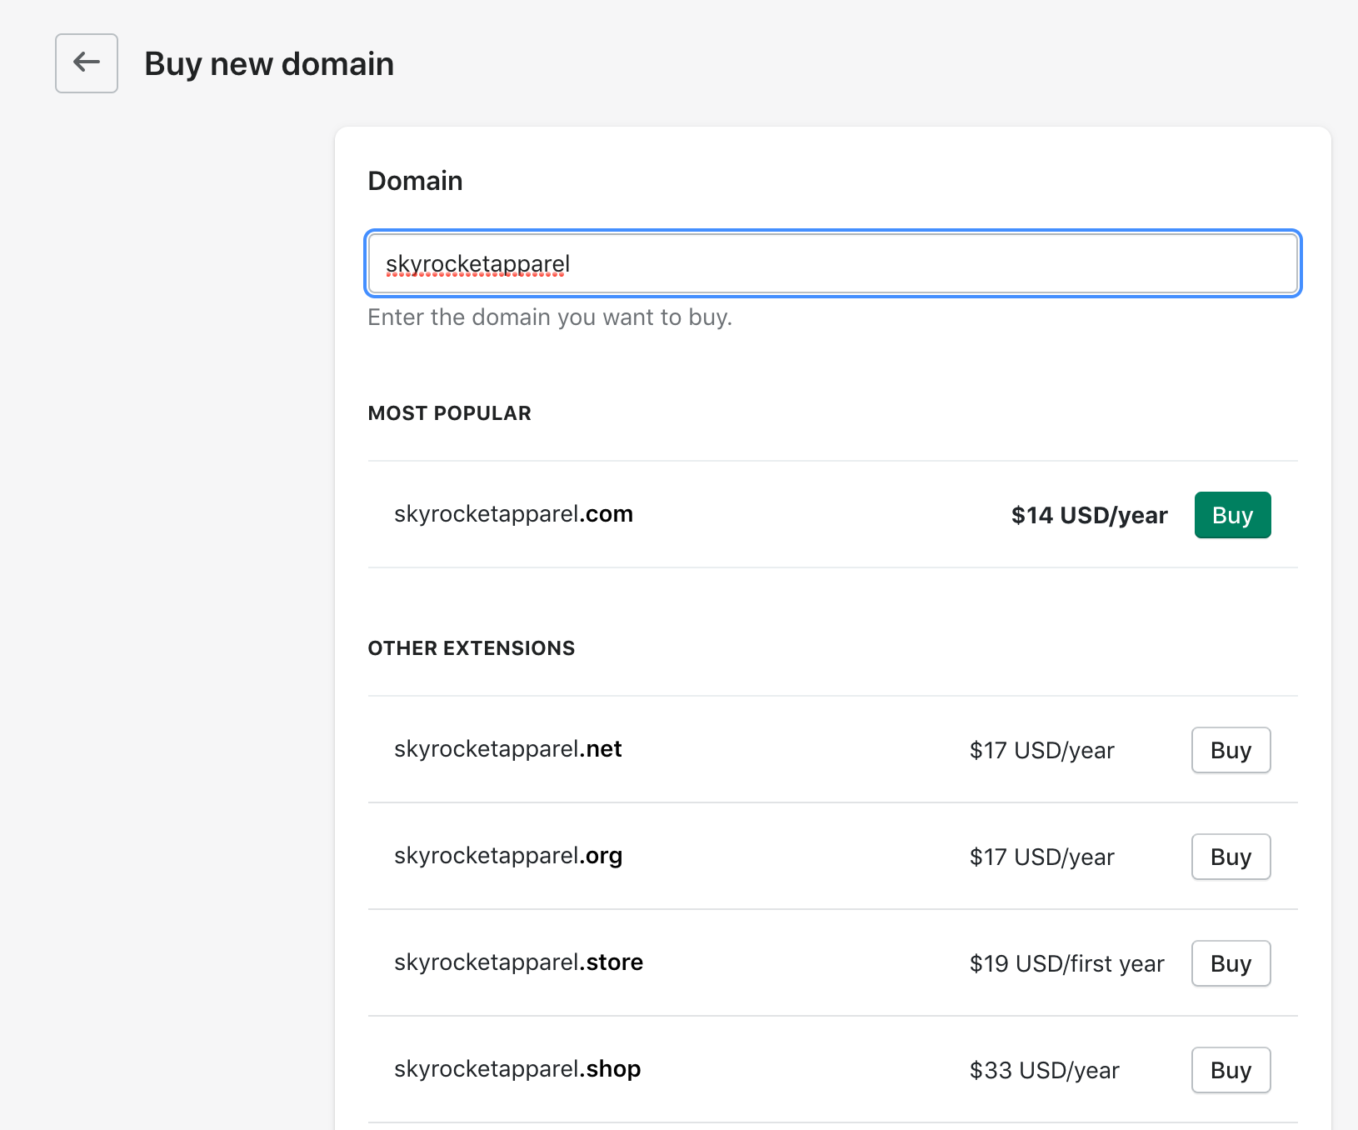Buy the skyrocketapparel.shop domain
The width and height of the screenshot is (1358, 1130).
tap(1231, 1070)
